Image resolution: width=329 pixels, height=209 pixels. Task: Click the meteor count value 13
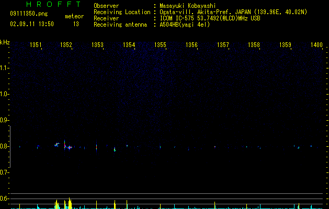(x=76, y=24)
